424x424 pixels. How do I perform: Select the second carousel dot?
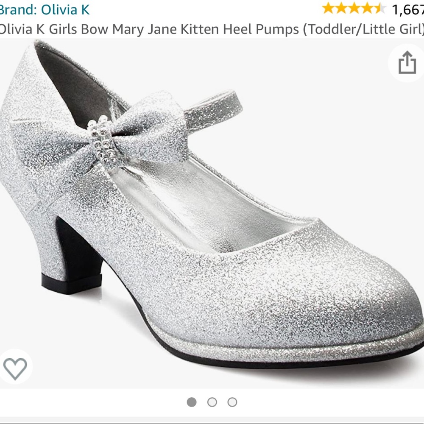click(212, 402)
